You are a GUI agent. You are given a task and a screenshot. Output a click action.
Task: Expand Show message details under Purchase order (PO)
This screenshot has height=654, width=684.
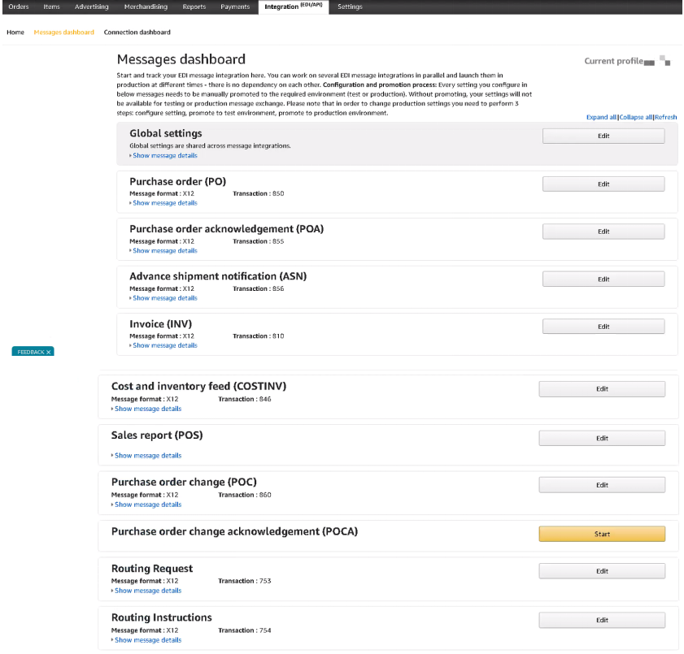tap(165, 203)
